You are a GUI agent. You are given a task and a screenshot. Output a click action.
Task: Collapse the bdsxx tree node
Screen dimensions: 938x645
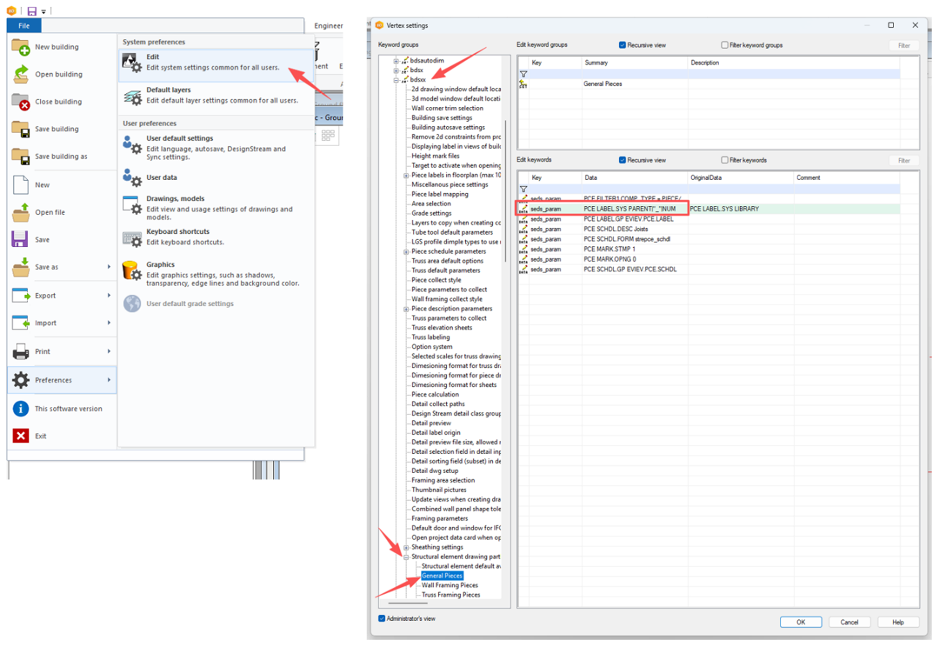(396, 80)
